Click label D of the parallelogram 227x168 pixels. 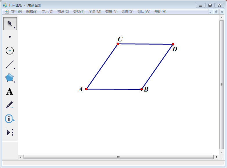pos(174,49)
